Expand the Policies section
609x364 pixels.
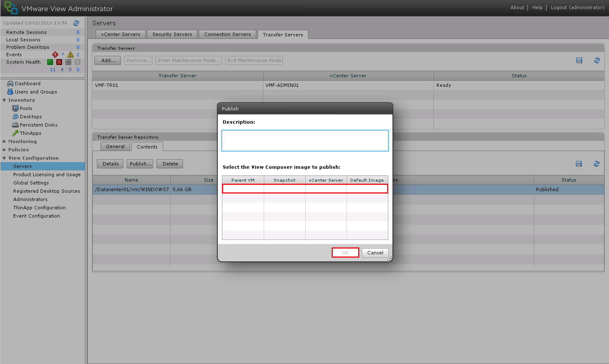point(5,150)
